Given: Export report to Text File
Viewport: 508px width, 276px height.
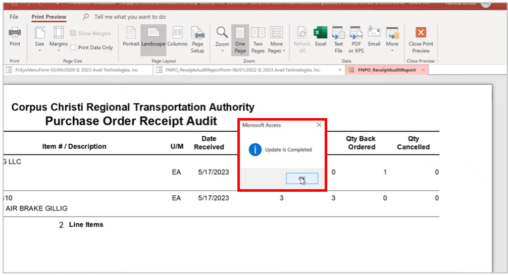Looking at the screenshot, I should pos(338,40).
